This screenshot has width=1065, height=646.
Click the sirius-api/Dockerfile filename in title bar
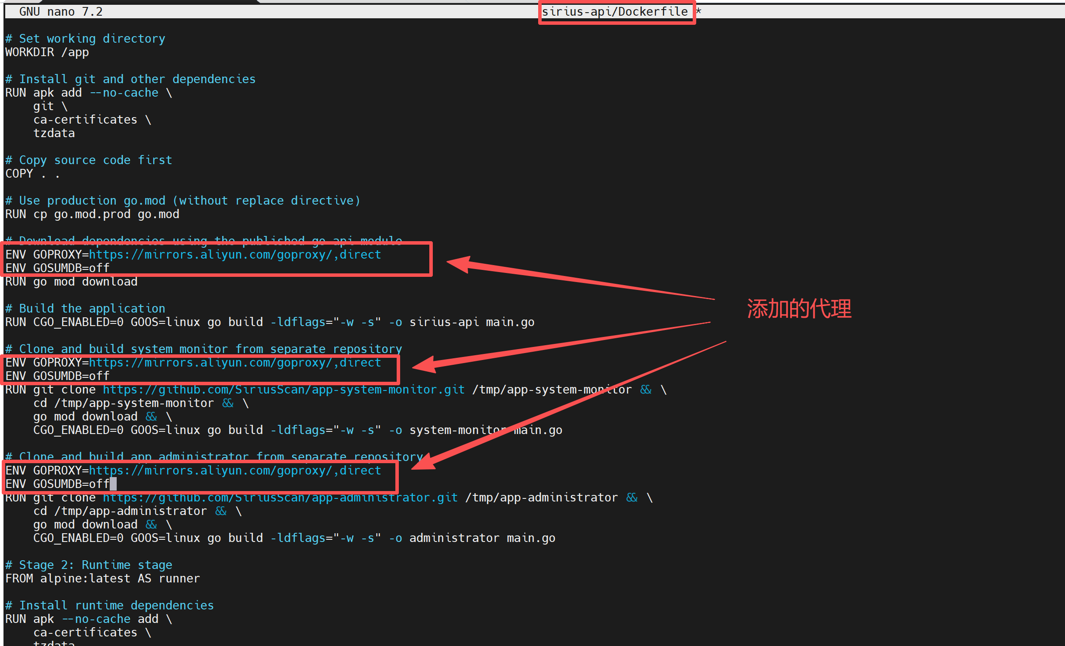tap(614, 12)
